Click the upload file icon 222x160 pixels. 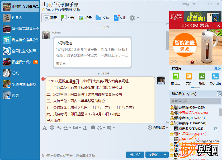[x=85, y=128]
